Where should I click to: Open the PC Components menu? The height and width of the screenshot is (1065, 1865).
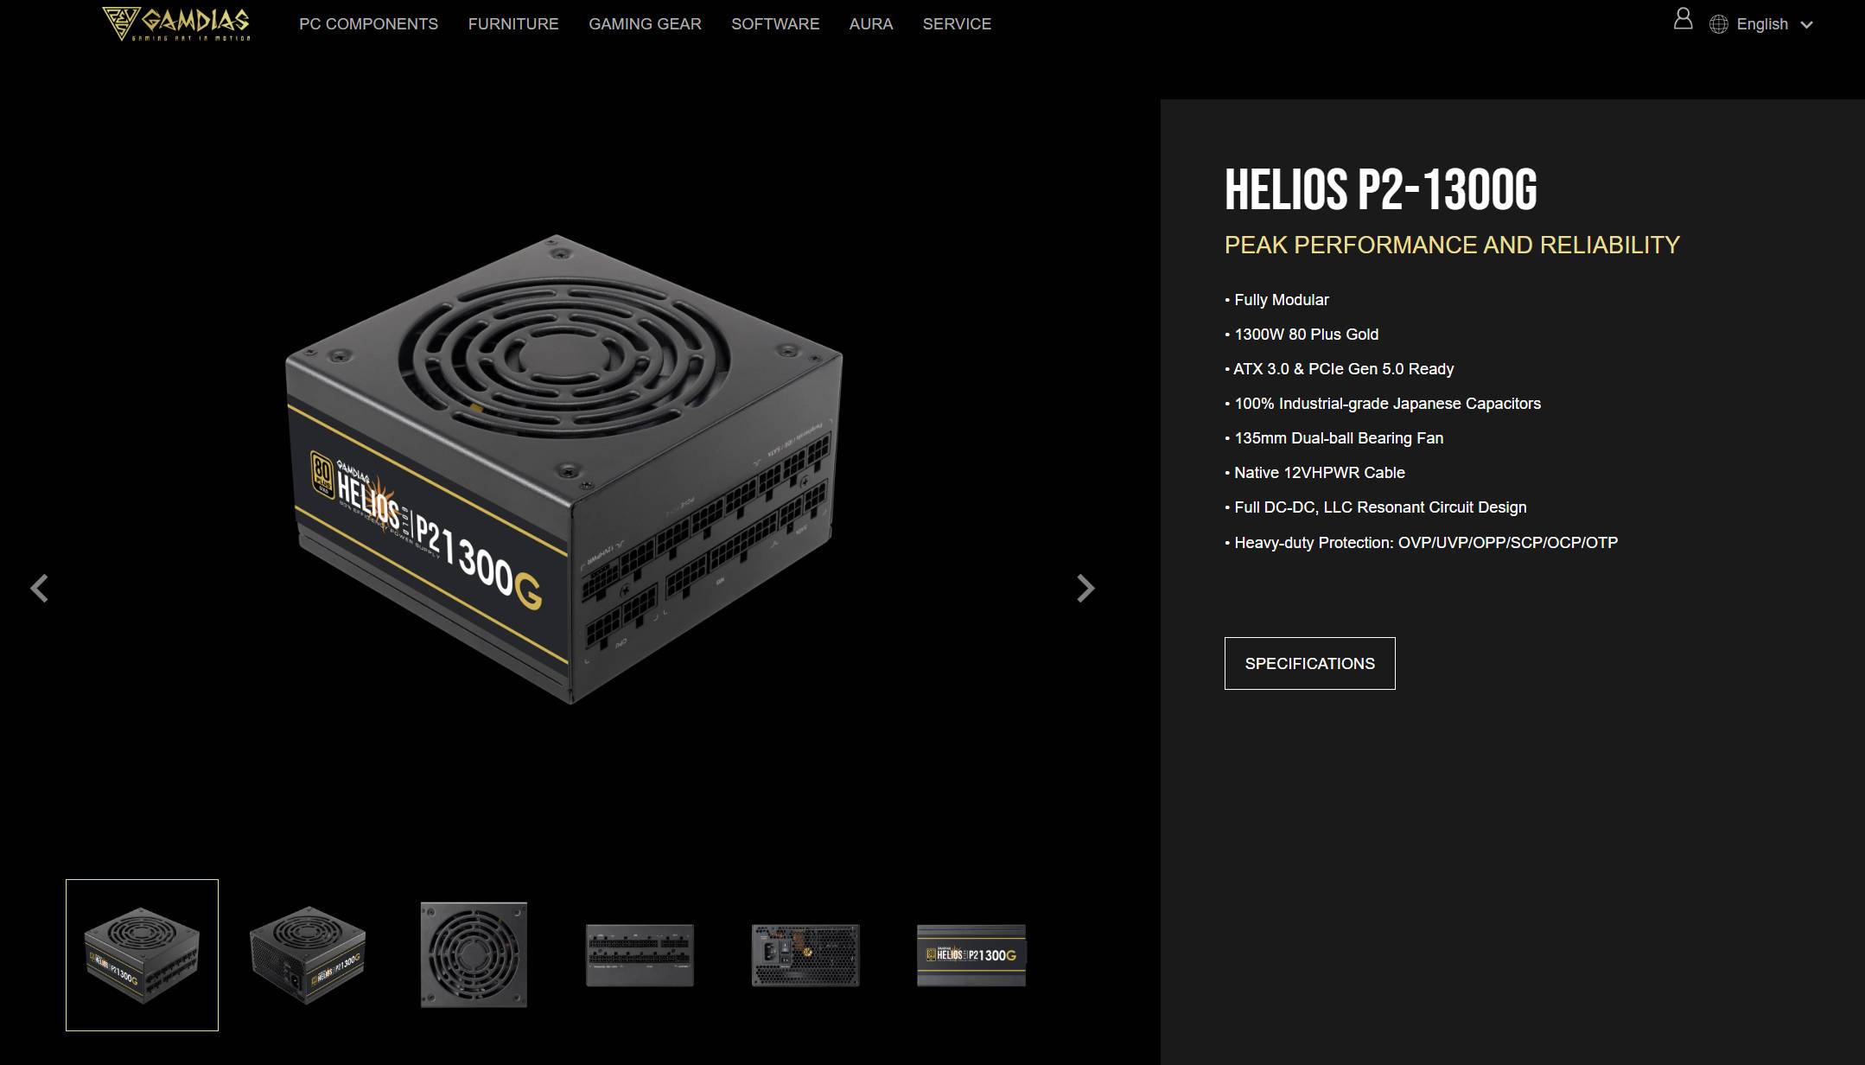point(368,24)
